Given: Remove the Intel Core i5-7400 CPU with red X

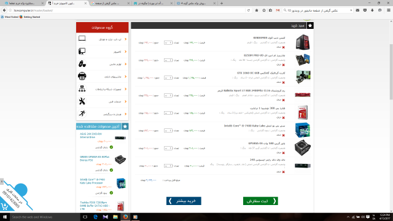Looking at the screenshot, I should [x=284, y=135].
